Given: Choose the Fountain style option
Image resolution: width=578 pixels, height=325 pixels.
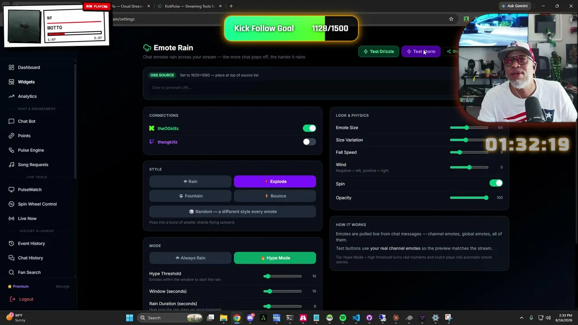Looking at the screenshot, I should (x=191, y=196).
